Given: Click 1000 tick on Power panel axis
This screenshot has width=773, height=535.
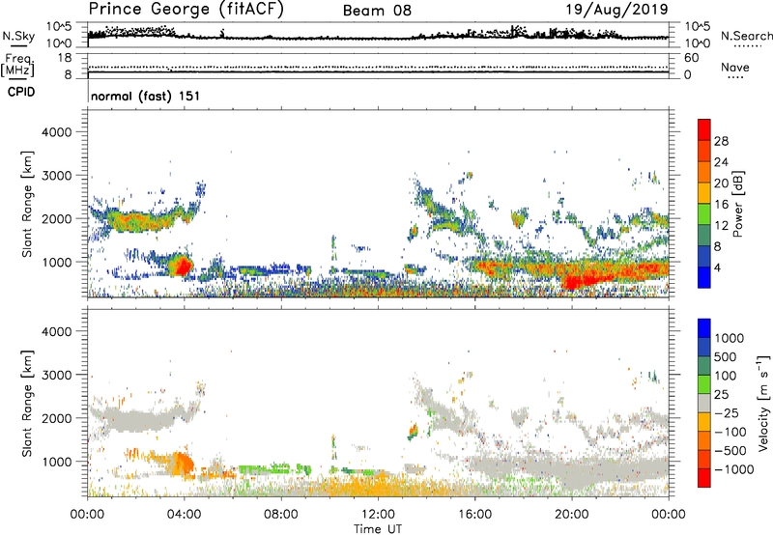Looking at the screenshot, I should (57, 262).
